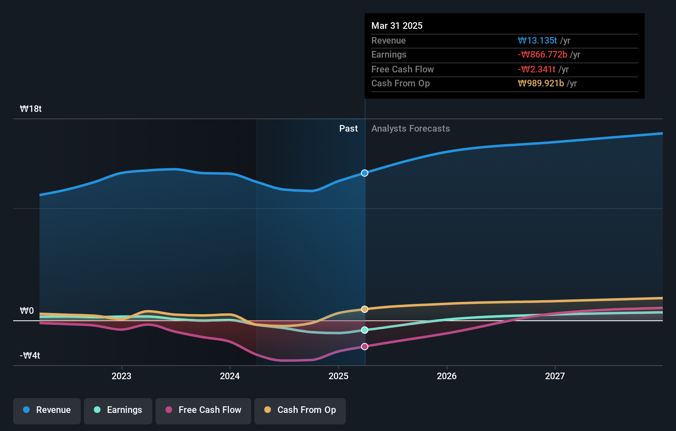Collapse the Mar 31 2025 tooltip panel

click(396, 25)
